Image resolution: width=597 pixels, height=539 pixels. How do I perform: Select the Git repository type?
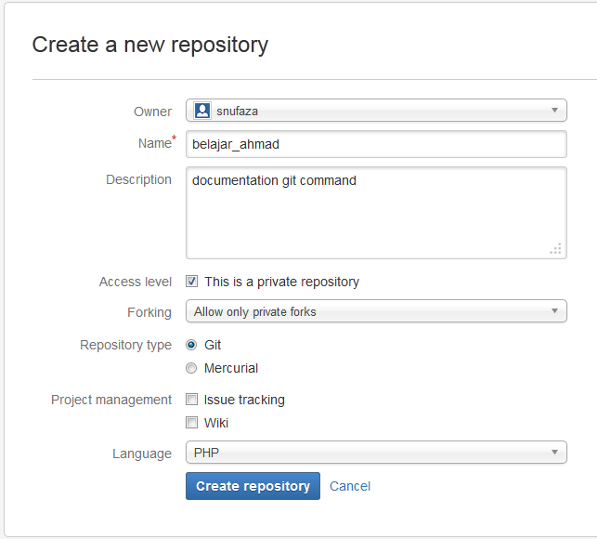click(191, 345)
